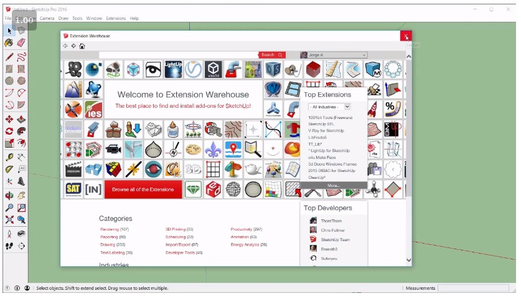Click the Measurements input box
The height and width of the screenshot is (296, 521).
(x=473, y=288)
